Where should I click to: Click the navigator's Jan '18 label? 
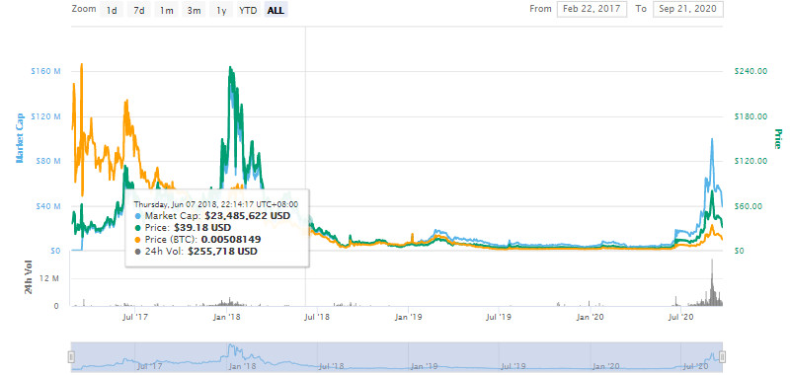tap(243, 366)
